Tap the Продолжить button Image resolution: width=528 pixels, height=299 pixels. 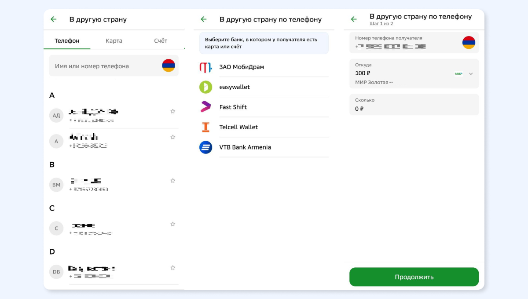[x=414, y=277]
